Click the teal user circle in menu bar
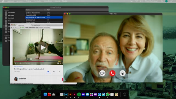 (166, 1)
